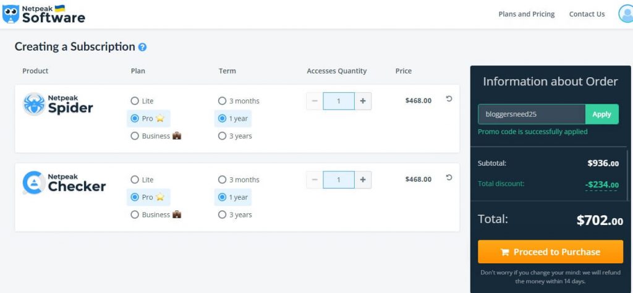
Task: Click the 'Promo code is successfully applied' message
Action: (x=532, y=132)
